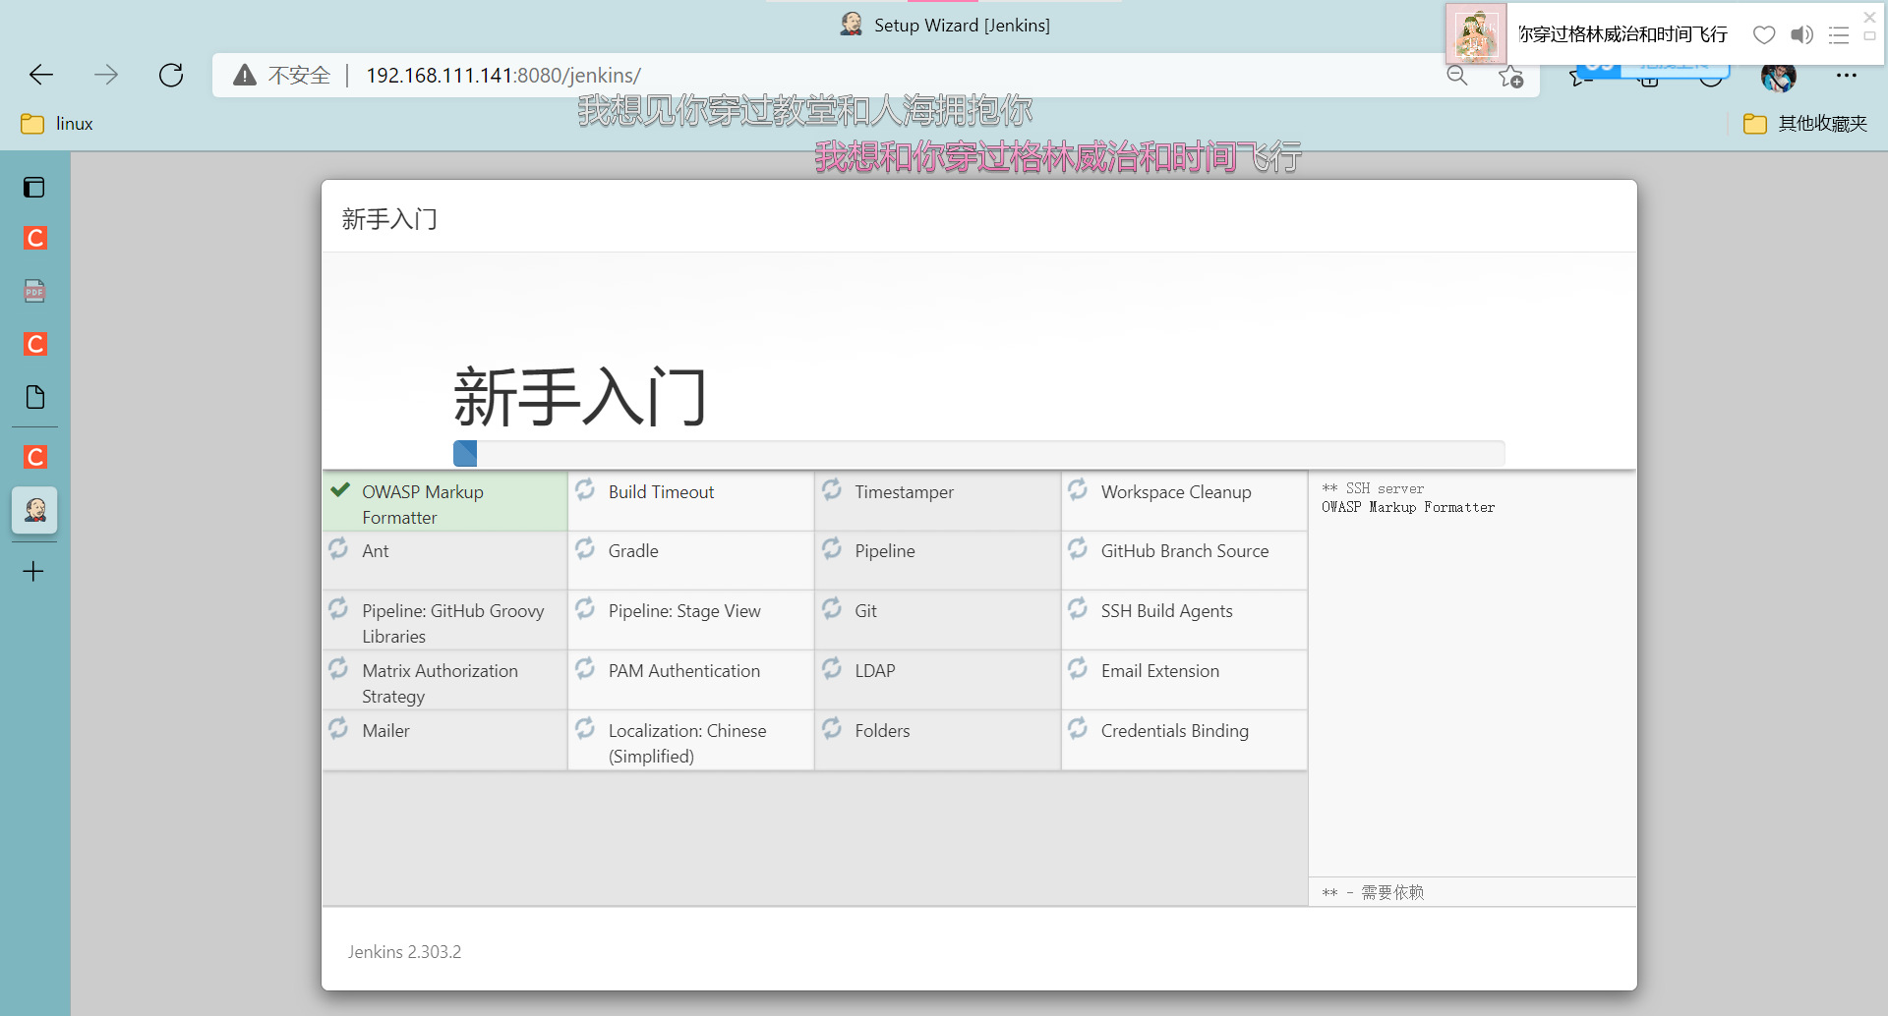This screenshot has height=1016, width=1888.
Task: Add this page to favorites star
Action: (x=1511, y=77)
